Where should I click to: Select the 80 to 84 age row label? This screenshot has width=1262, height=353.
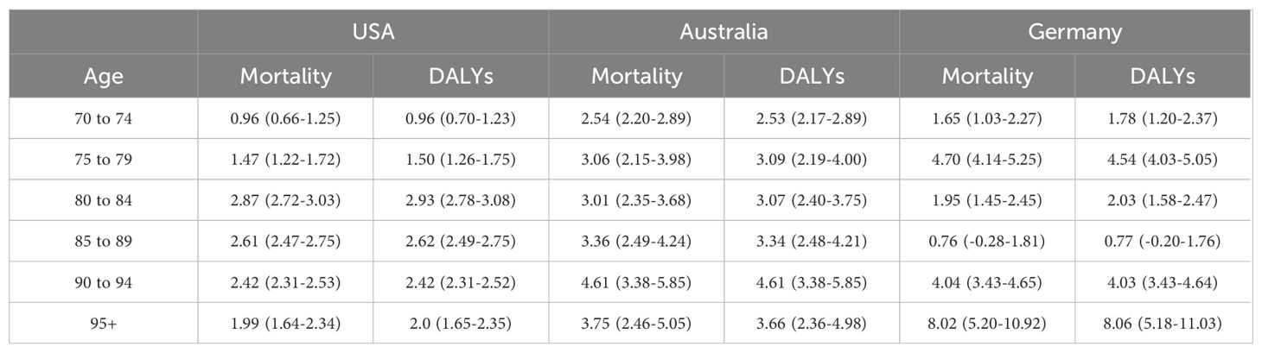[x=103, y=201]
